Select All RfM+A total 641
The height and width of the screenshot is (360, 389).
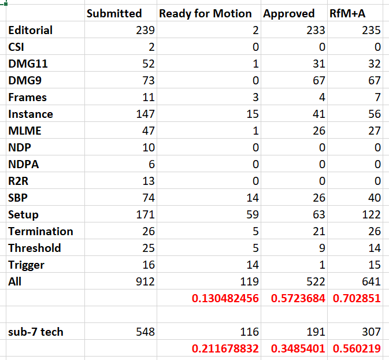[355, 281]
